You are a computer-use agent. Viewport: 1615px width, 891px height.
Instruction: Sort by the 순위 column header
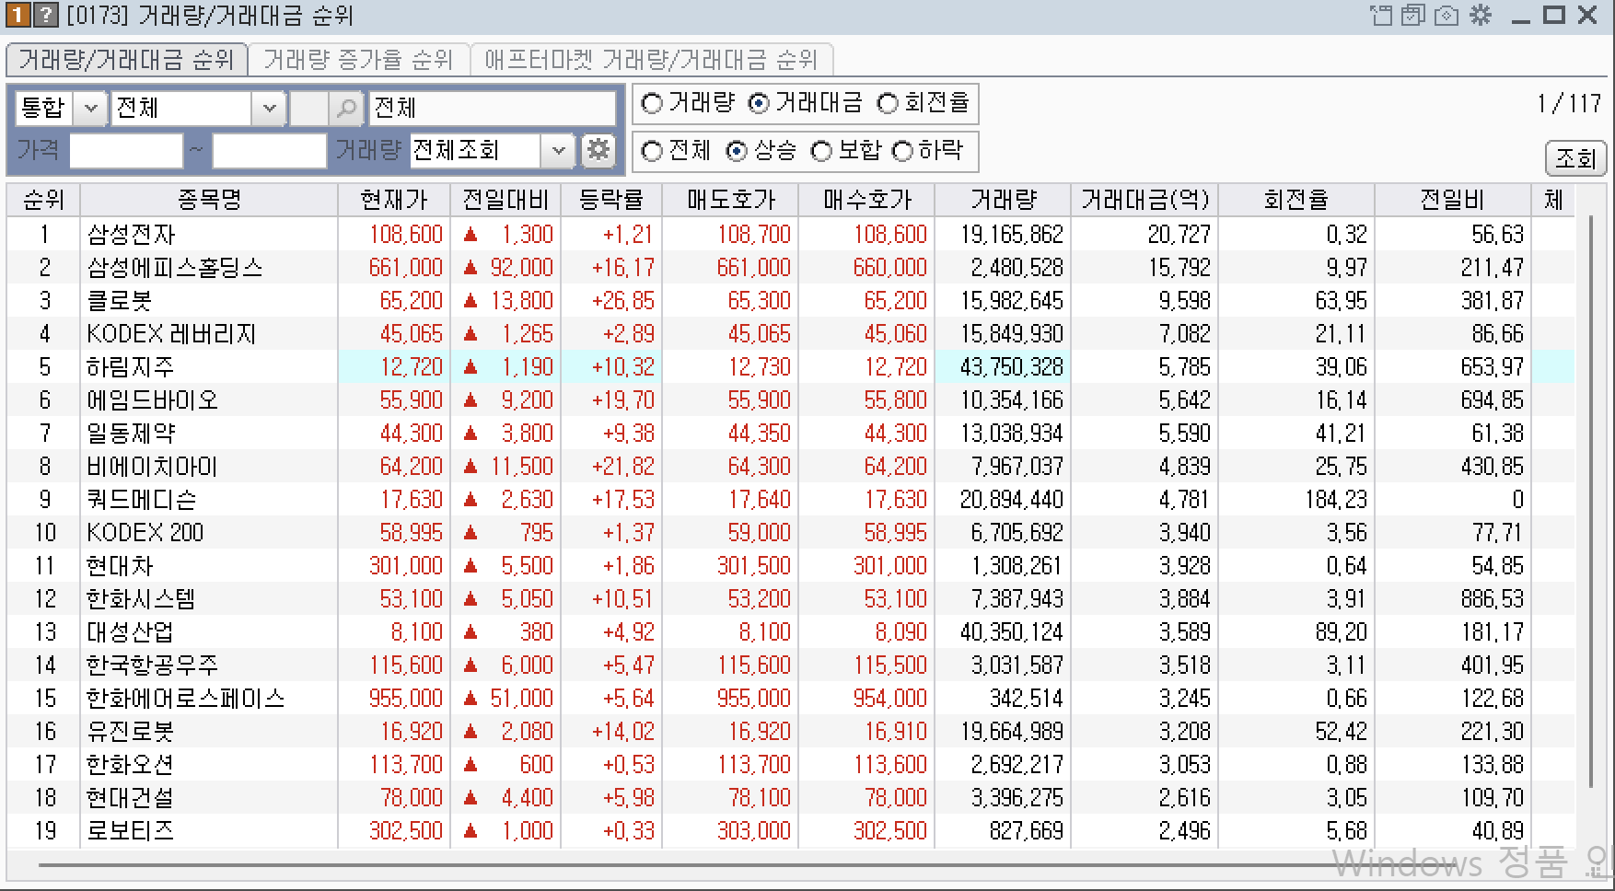pos(43,200)
